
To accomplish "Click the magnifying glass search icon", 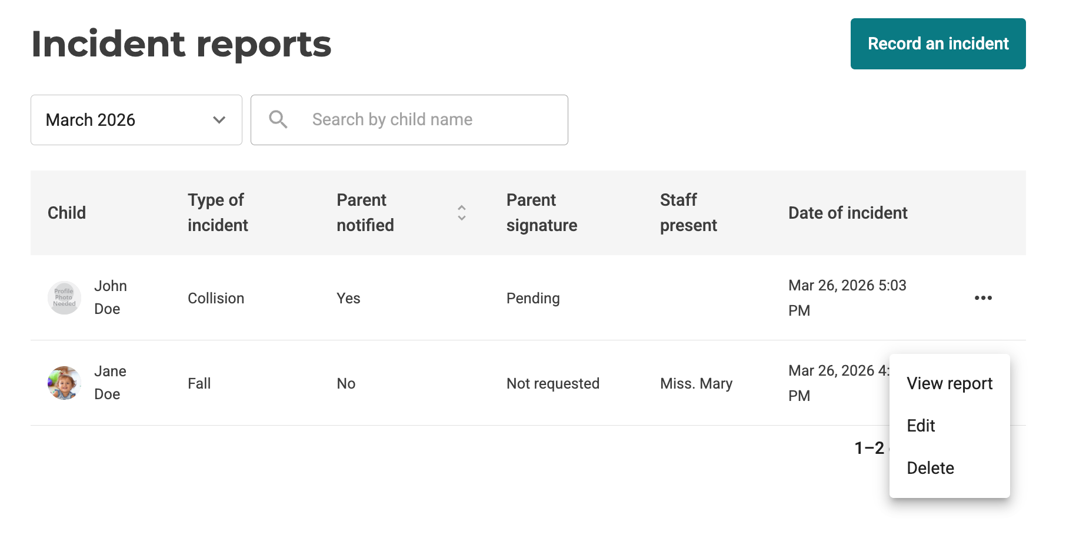I will click(x=278, y=119).
